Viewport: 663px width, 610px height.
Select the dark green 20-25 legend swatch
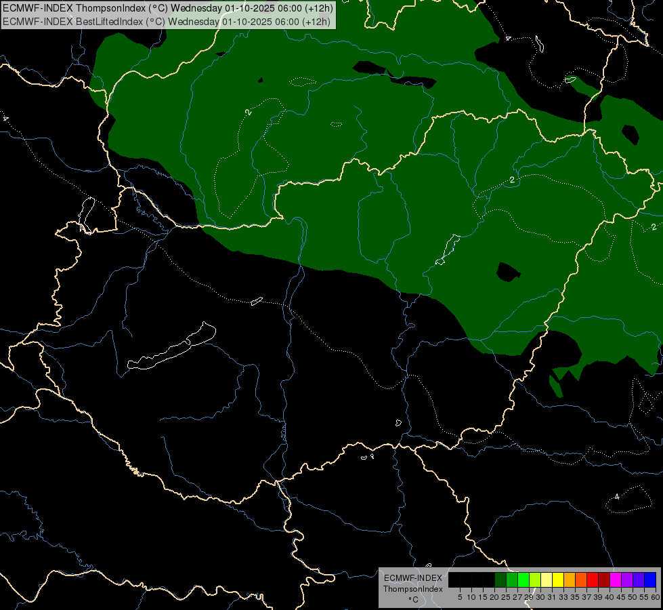click(500, 579)
